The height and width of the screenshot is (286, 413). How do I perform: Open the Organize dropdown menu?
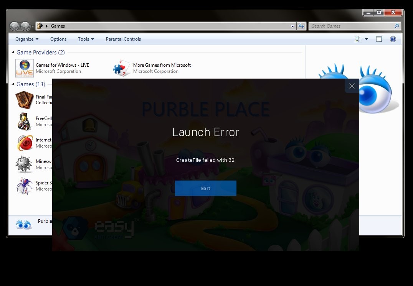click(27, 39)
